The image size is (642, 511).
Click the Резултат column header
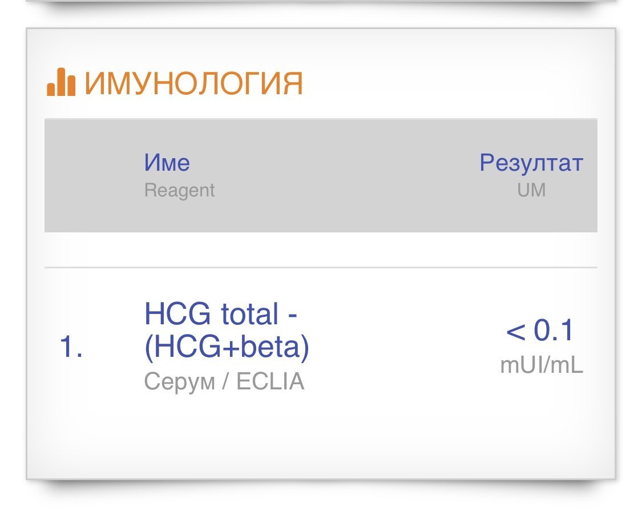click(x=531, y=163)
